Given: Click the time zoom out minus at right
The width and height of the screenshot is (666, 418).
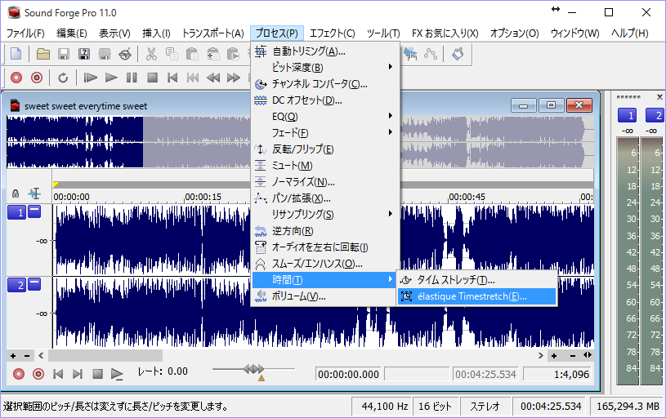Looking at the screenshot, I should pyautogui.click(x=573, y=356).
